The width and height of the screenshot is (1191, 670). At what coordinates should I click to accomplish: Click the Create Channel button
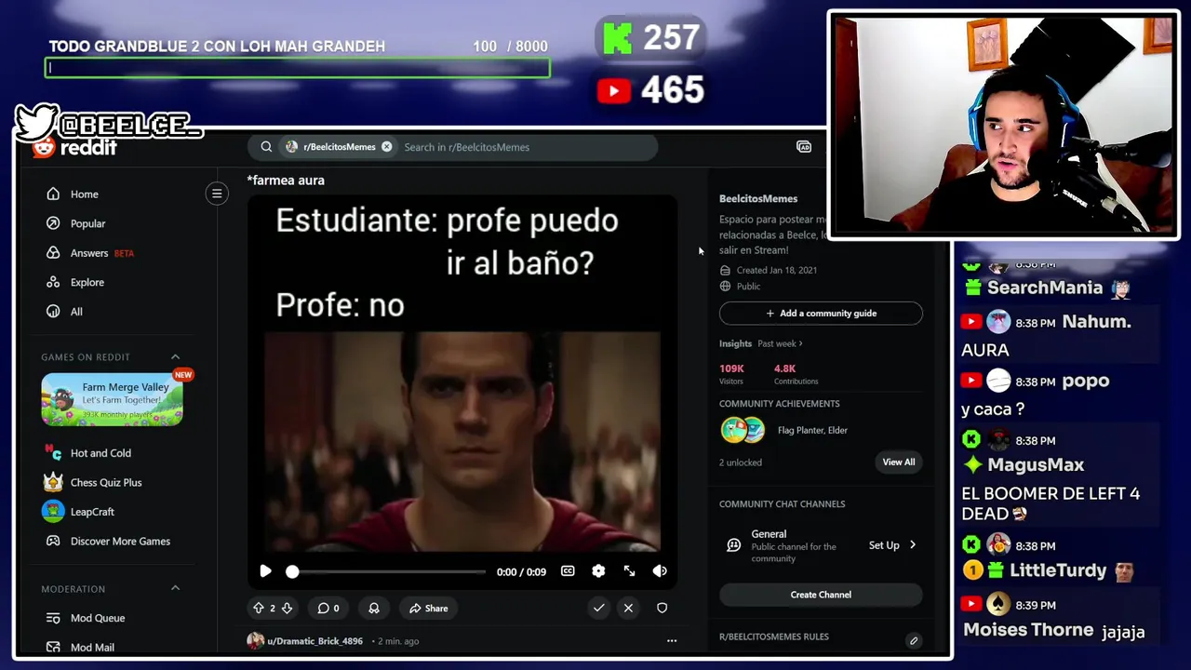tap(821, 595)
